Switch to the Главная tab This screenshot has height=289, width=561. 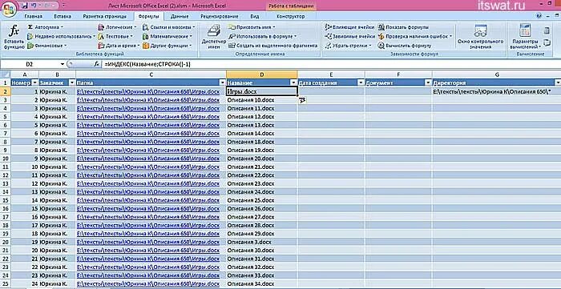coord(34,17)
